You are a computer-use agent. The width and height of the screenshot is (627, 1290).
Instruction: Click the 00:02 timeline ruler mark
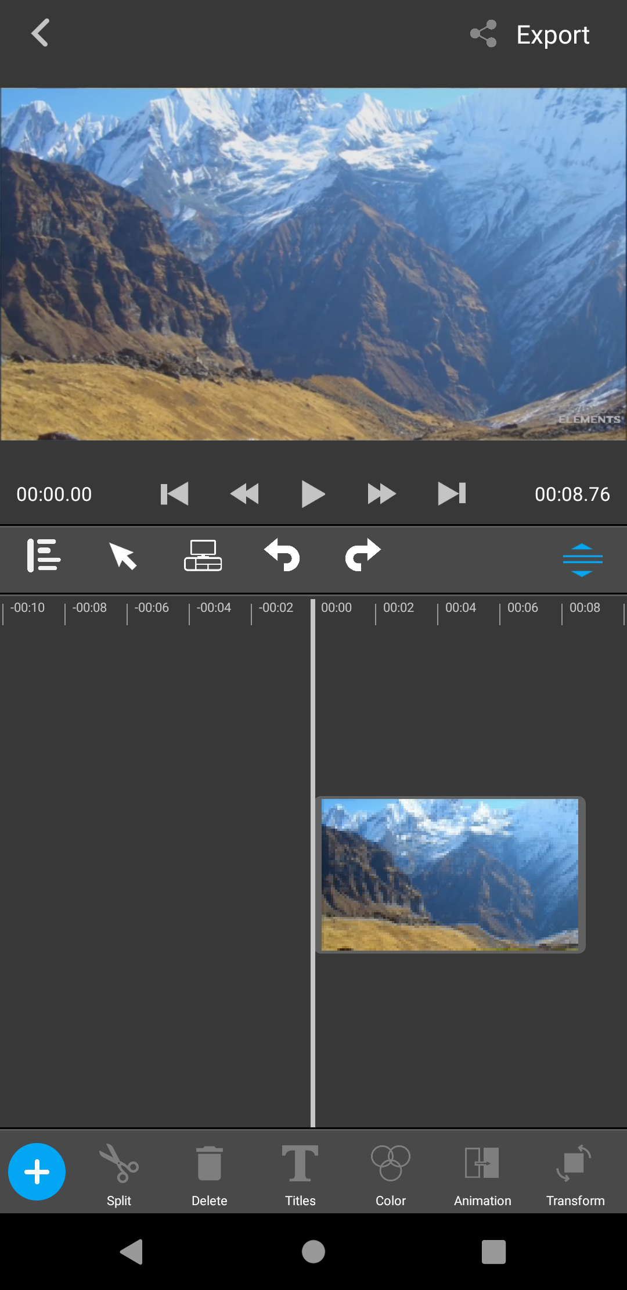tap(398, 608)
